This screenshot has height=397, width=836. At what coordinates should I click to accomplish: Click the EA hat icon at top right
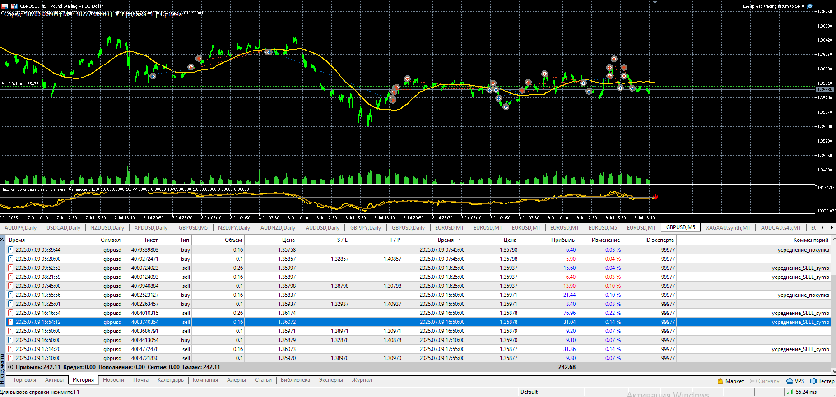(810, 6)
